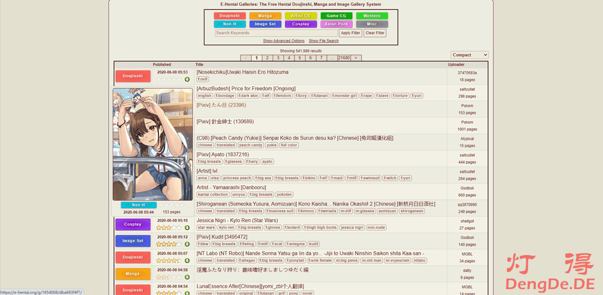Click green download icon in Manga row

pos(187,277)
